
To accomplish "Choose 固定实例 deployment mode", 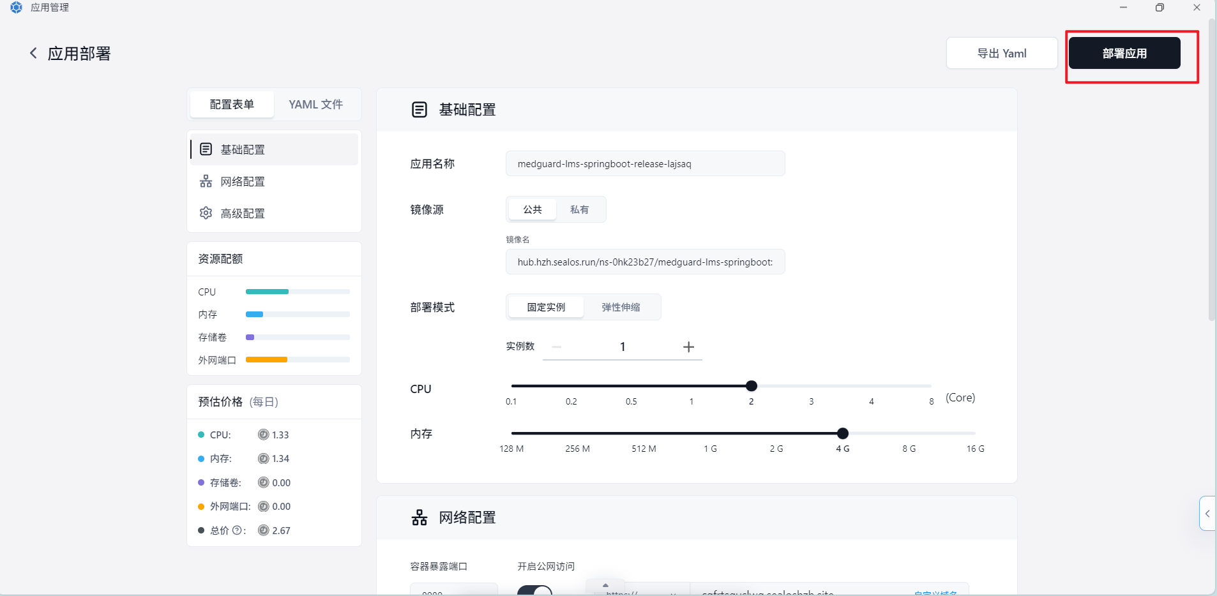I will (x=546, y=307).
